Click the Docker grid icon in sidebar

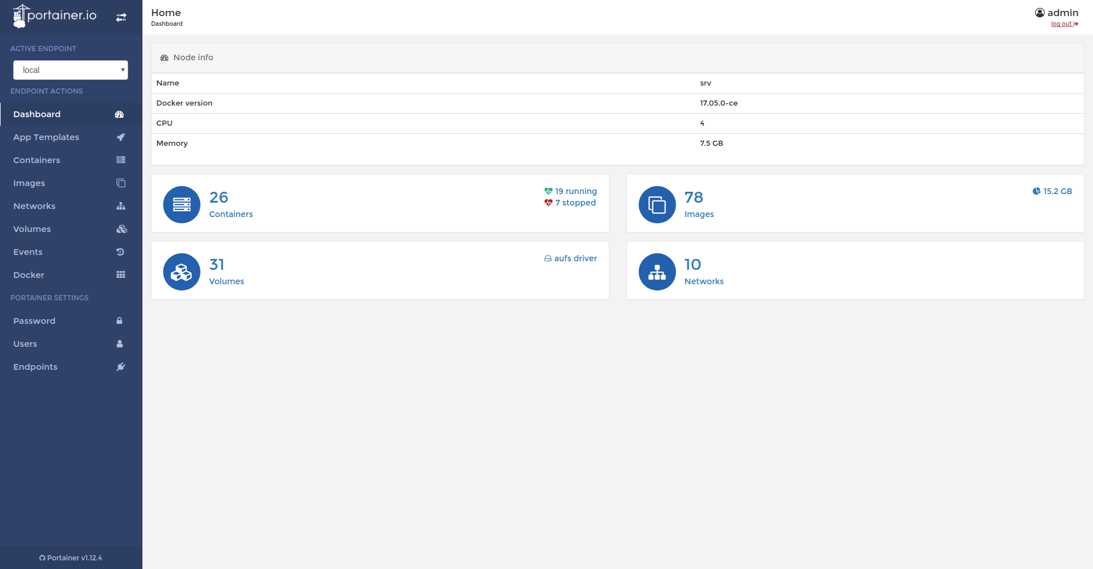pos(121,275)
